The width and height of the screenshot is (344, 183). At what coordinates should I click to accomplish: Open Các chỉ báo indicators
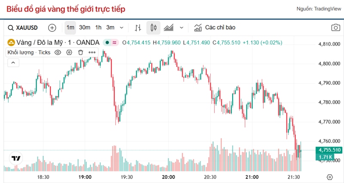[215, 28]
